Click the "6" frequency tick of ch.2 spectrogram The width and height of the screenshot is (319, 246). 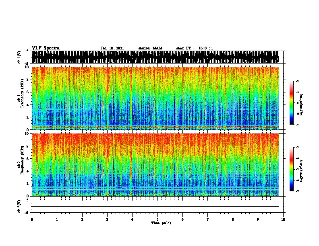tap(28, 159)
